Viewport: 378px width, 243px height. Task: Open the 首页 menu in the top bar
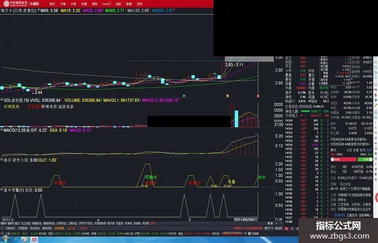pyautogui.click(x=52, y=4)
